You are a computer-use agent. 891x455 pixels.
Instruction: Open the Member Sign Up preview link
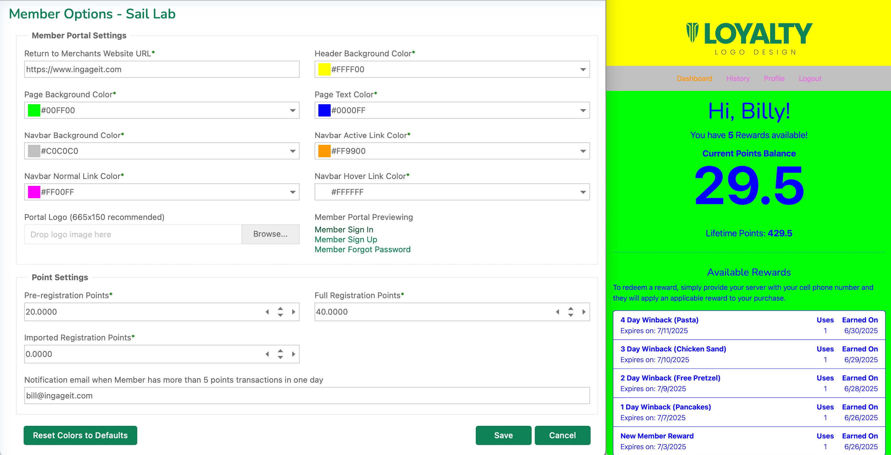(346, 239)
